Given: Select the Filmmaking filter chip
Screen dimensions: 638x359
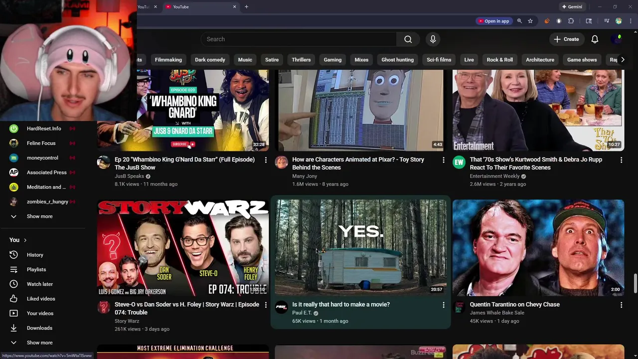Looking at the screenshot, I should [x=168, y=60].
